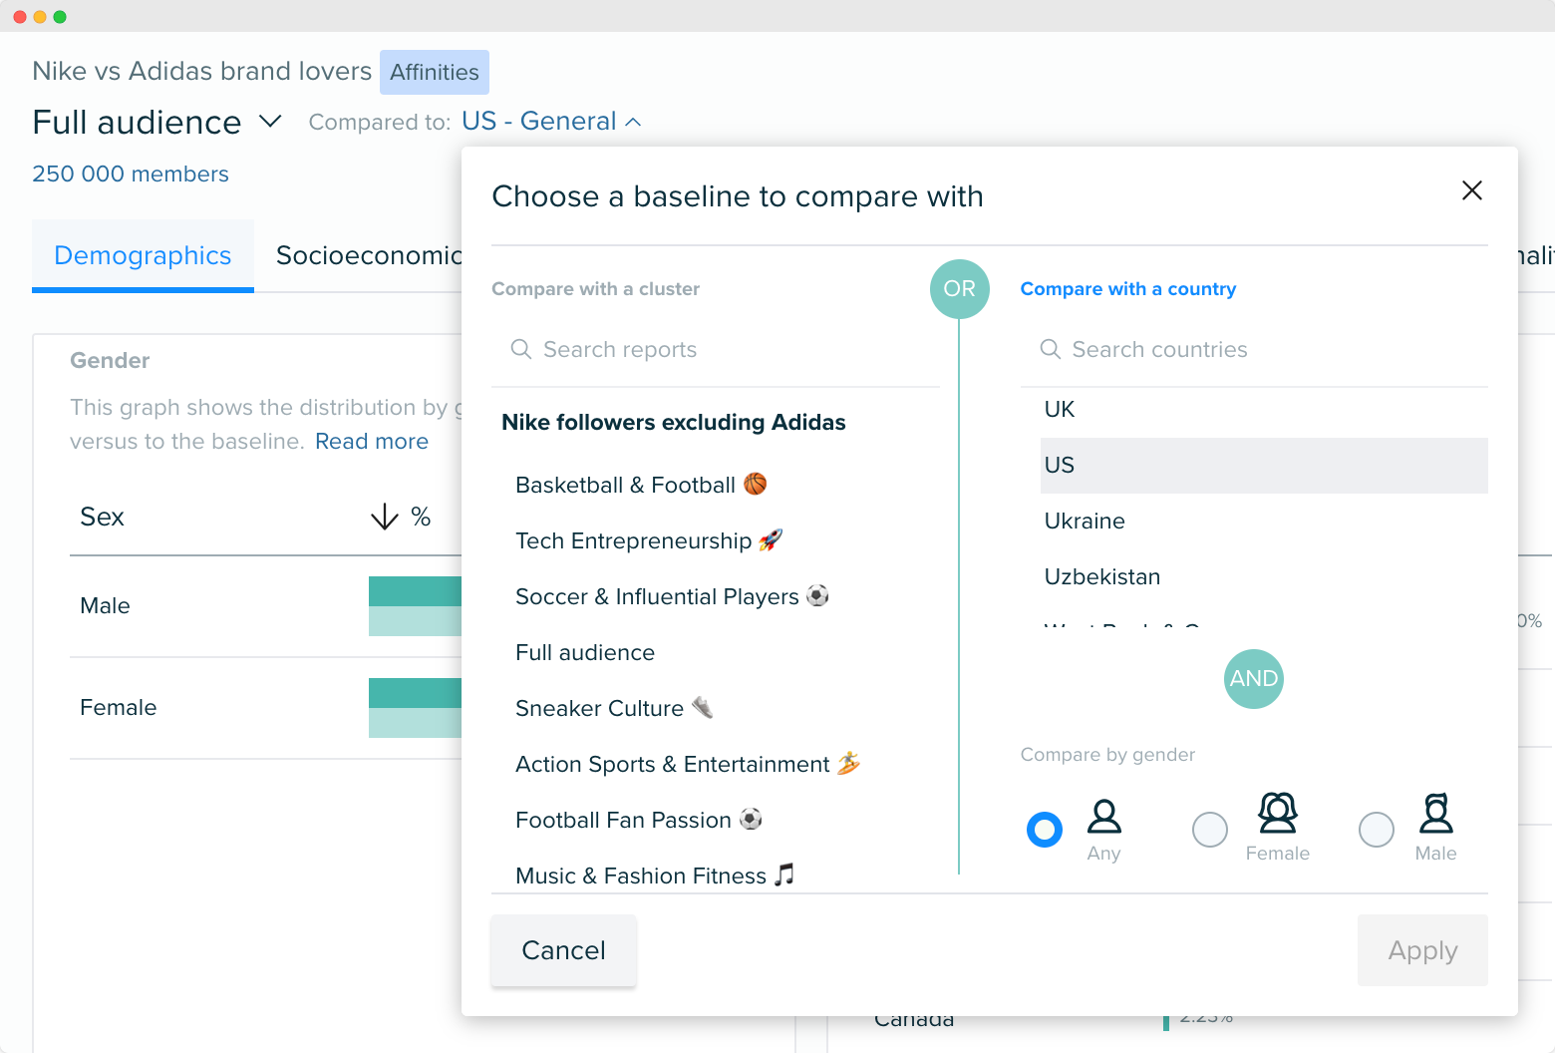Select US in the country list

pyautogui.click(x=1264, y=466)
